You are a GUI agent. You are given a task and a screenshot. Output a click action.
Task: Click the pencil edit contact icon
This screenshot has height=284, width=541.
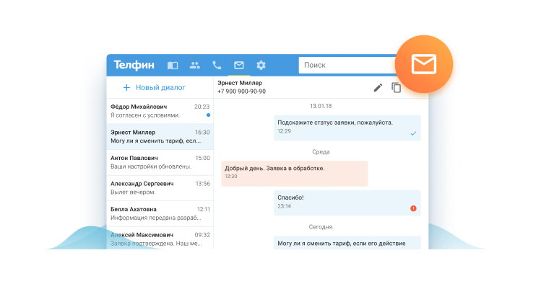click(378, 88)
